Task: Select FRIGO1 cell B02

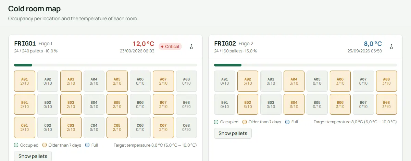Action: click(48, 104)
